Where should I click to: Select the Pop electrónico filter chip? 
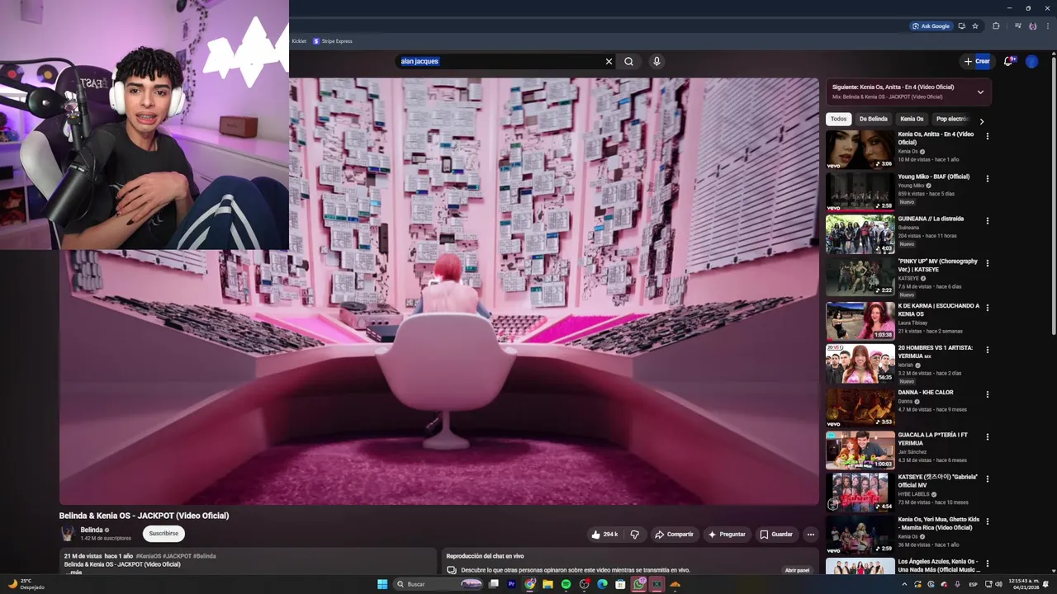tap(952, 119)
